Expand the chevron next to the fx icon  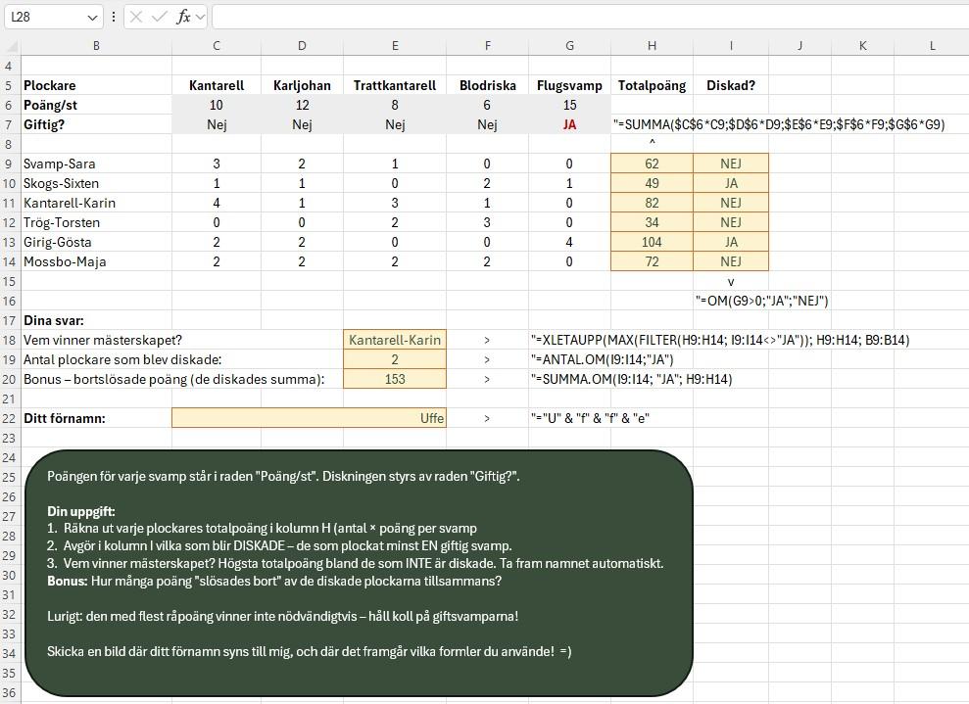199,17
